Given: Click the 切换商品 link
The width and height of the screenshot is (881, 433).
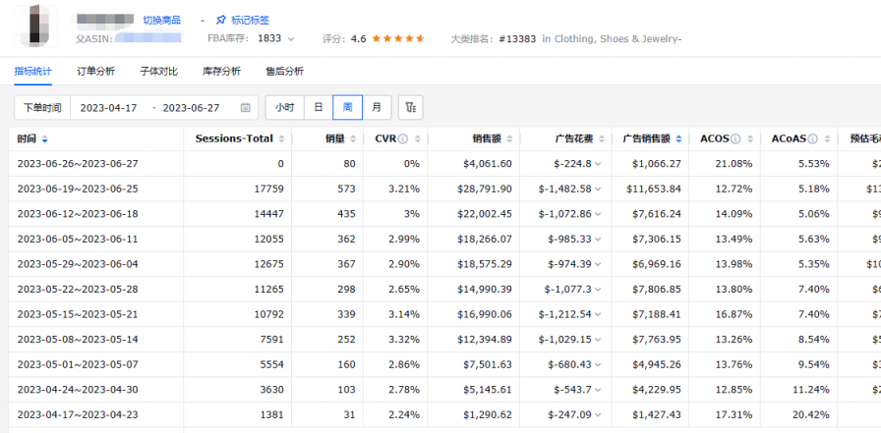Looking at the screenshot, I should 161,20.
